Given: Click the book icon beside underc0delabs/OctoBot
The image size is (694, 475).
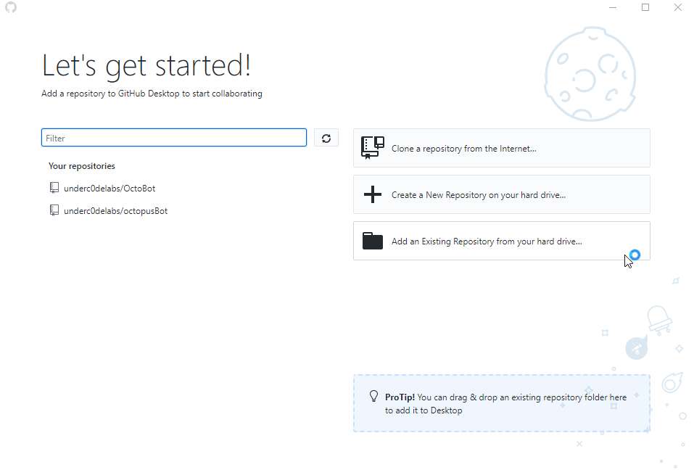Looking at the screenshot, I should coord(54,188).
